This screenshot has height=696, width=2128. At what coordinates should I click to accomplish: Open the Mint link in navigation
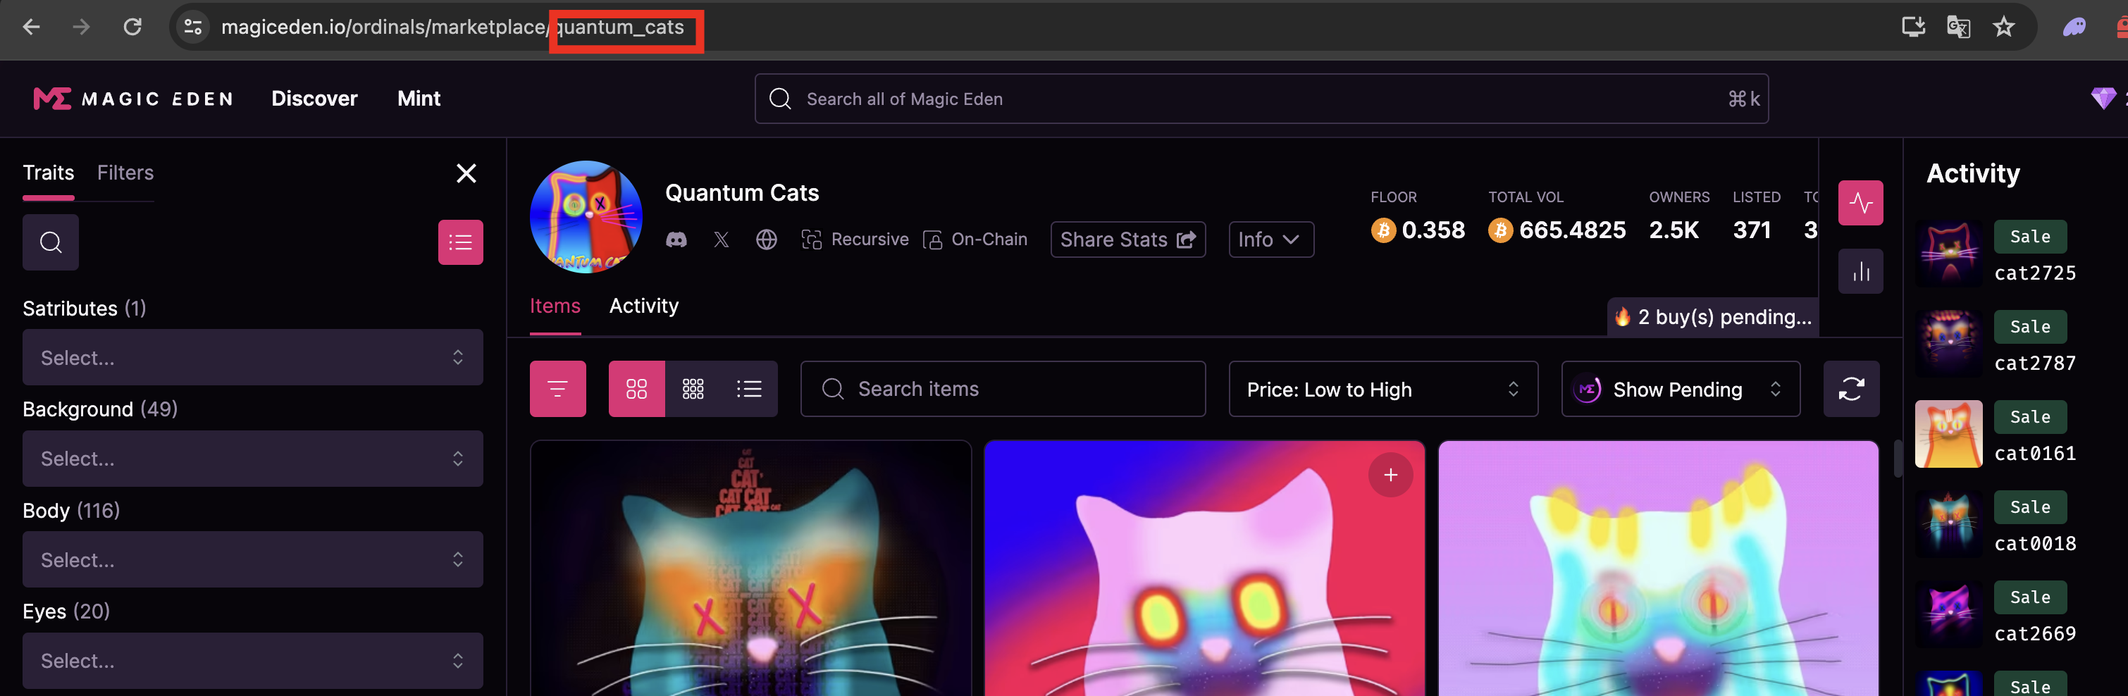tap(418, 98)
